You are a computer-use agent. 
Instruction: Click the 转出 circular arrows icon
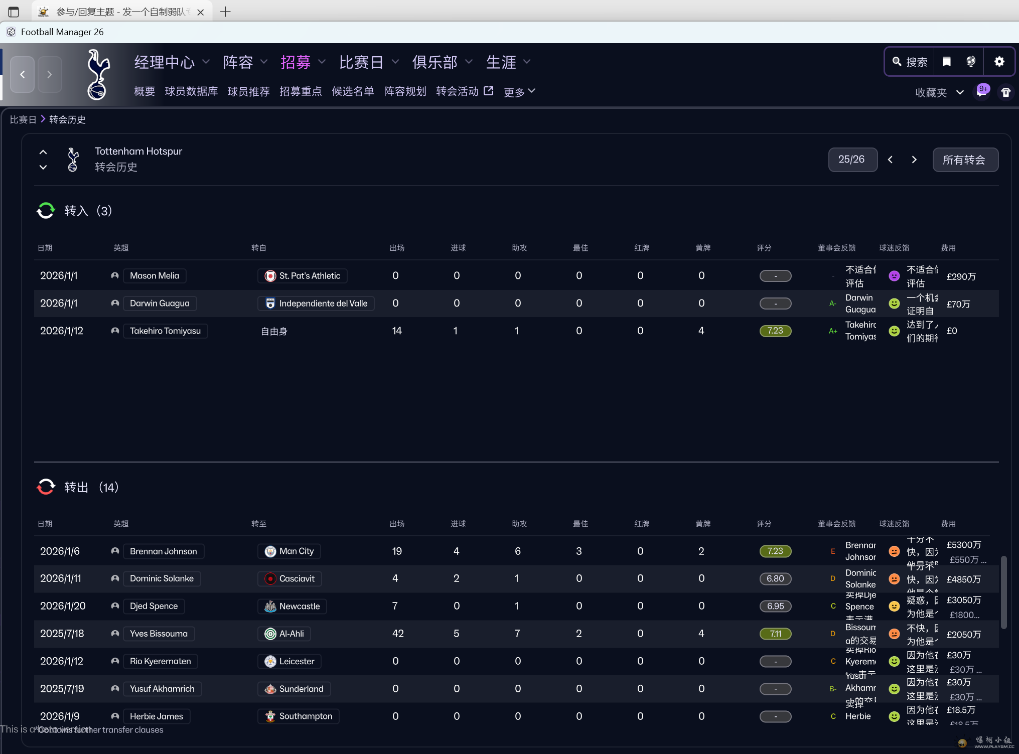pos(46,487)
